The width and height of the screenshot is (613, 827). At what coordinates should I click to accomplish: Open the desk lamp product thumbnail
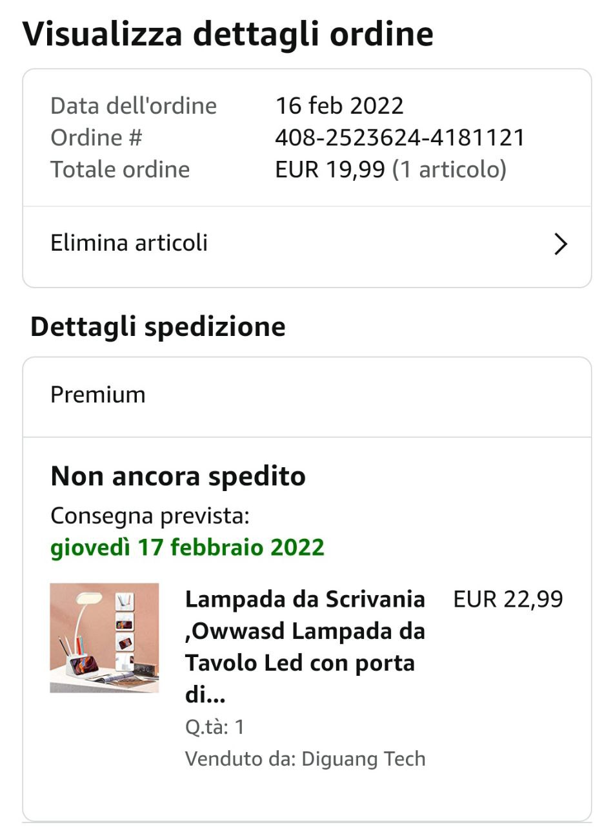click(x=105, y=638)
